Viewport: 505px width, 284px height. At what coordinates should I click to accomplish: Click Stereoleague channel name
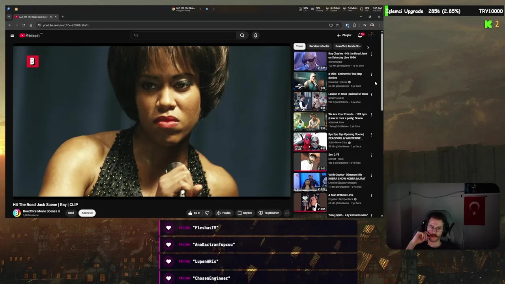click(x=335, y=62)
